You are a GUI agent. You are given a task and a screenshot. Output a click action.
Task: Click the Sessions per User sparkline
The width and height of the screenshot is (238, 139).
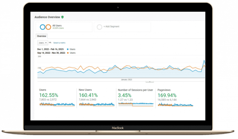point(136,104)
